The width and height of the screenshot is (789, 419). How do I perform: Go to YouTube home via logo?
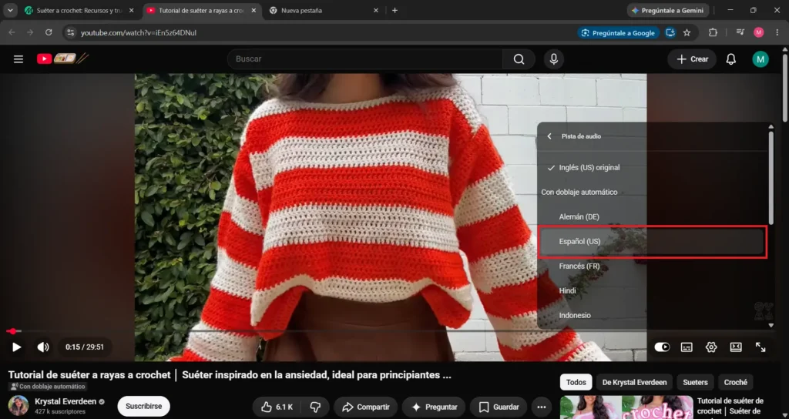[x=63, y=59]
